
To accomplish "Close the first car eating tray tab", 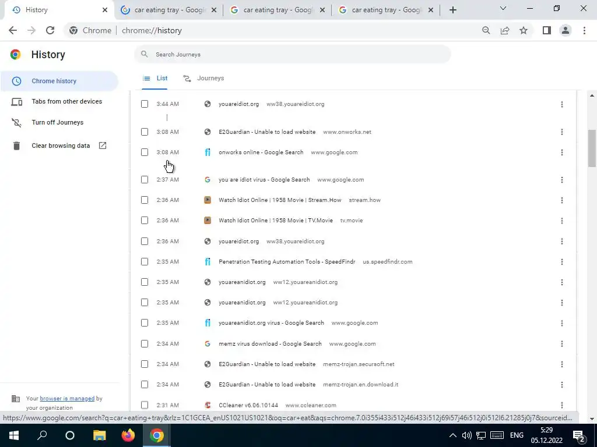I will (x=214, y=10).
